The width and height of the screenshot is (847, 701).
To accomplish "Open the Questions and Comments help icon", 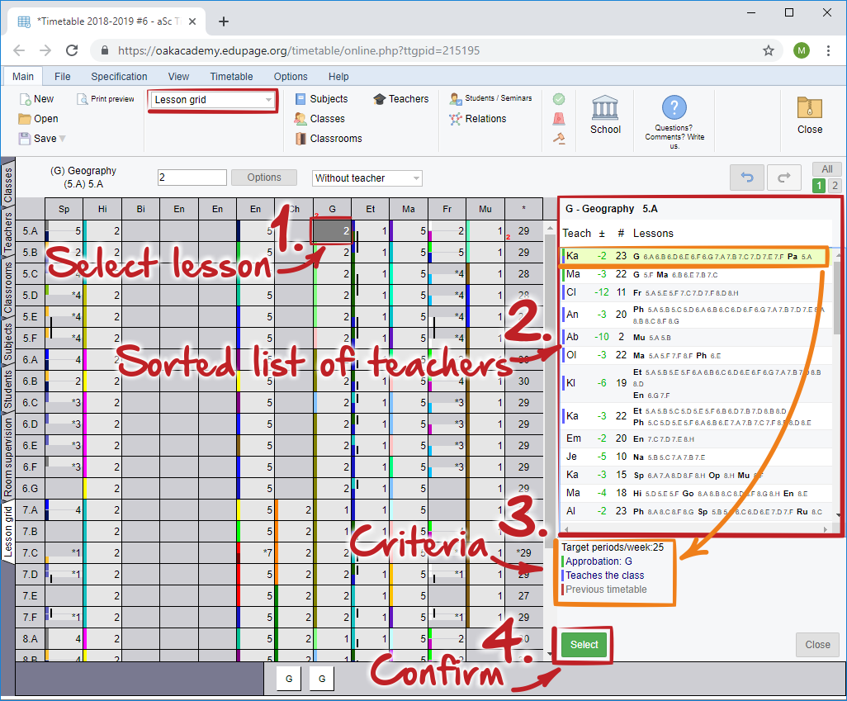I will click(674, 108).
